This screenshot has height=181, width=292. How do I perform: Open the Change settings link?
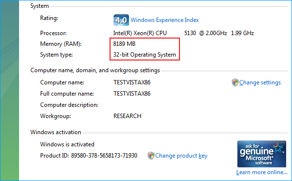coord(260,82)
